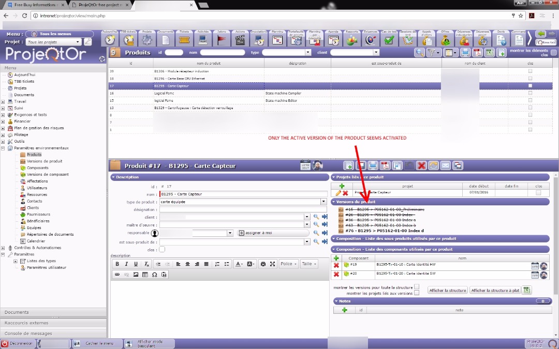Export the product list to PDF
The width and height of the screenshot is (559, 349).
pos(477,53)
